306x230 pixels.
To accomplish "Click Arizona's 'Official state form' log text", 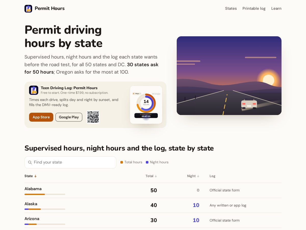I will tap(225, 220).
